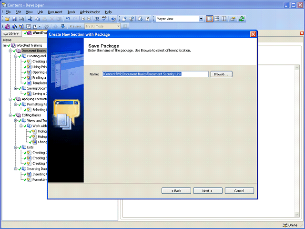Open the Edit menu
This screenshot has height=229, width=305.
point(18,12)
